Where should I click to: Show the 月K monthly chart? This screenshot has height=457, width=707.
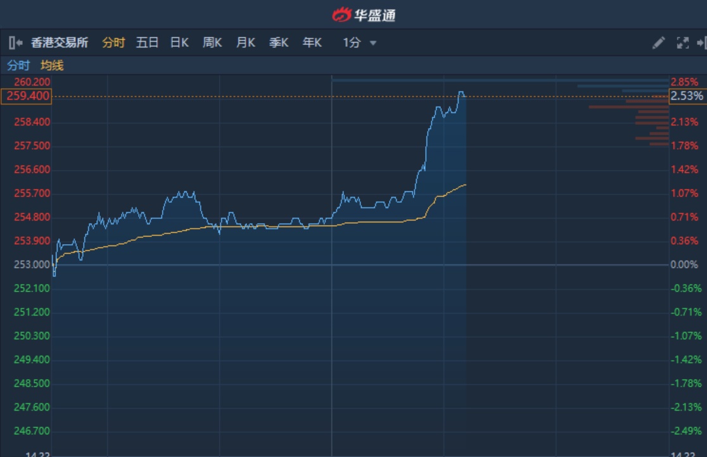coord(245,42)
